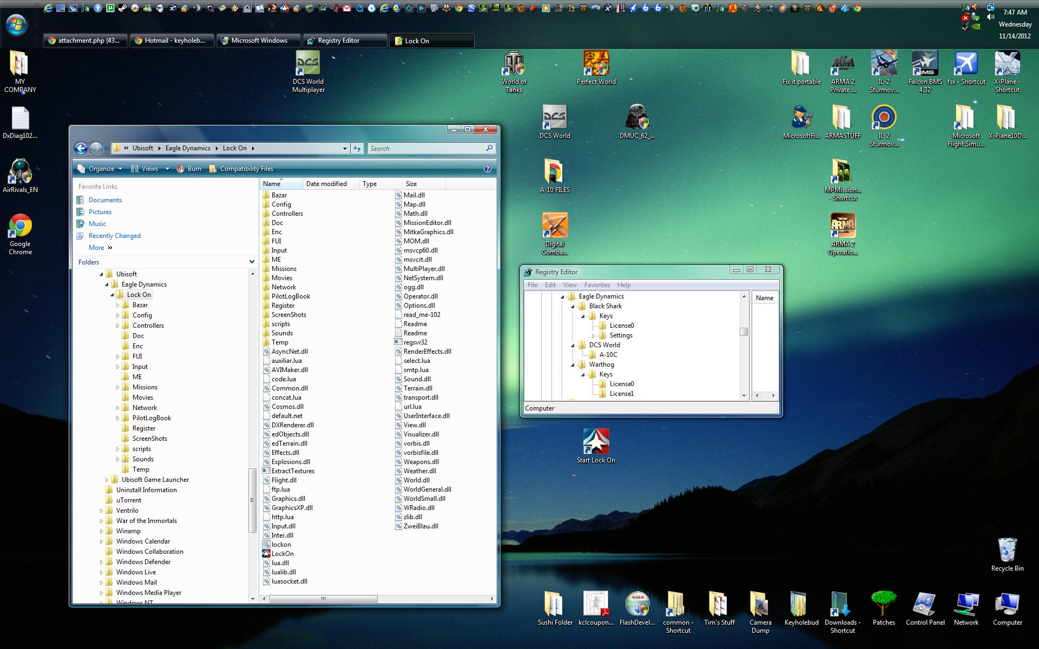Click the Burn toolbar button
The width and height of the screenshot is (1039, 649).
[189, 169]
